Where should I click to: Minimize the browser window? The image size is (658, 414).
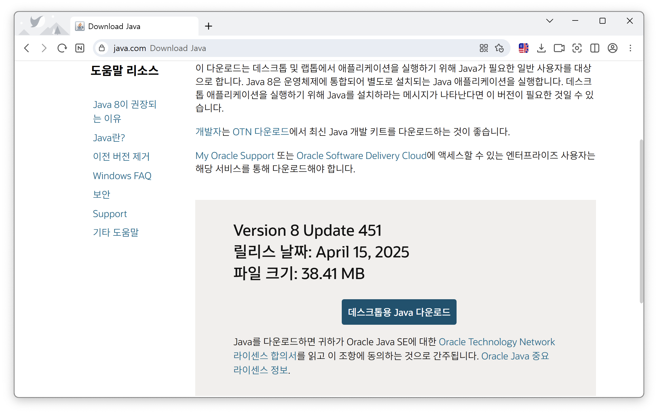click(575, 21)
